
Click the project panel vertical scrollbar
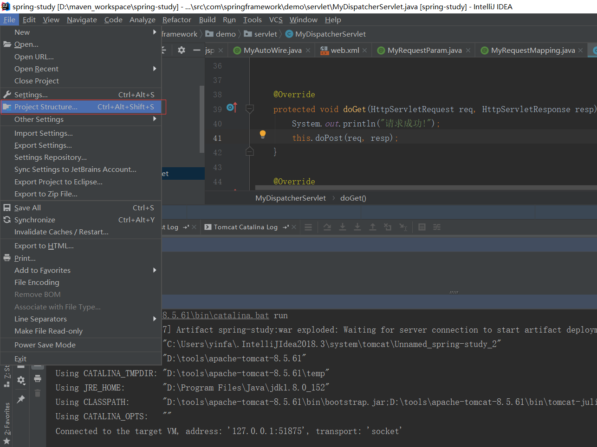coord(202,119)
